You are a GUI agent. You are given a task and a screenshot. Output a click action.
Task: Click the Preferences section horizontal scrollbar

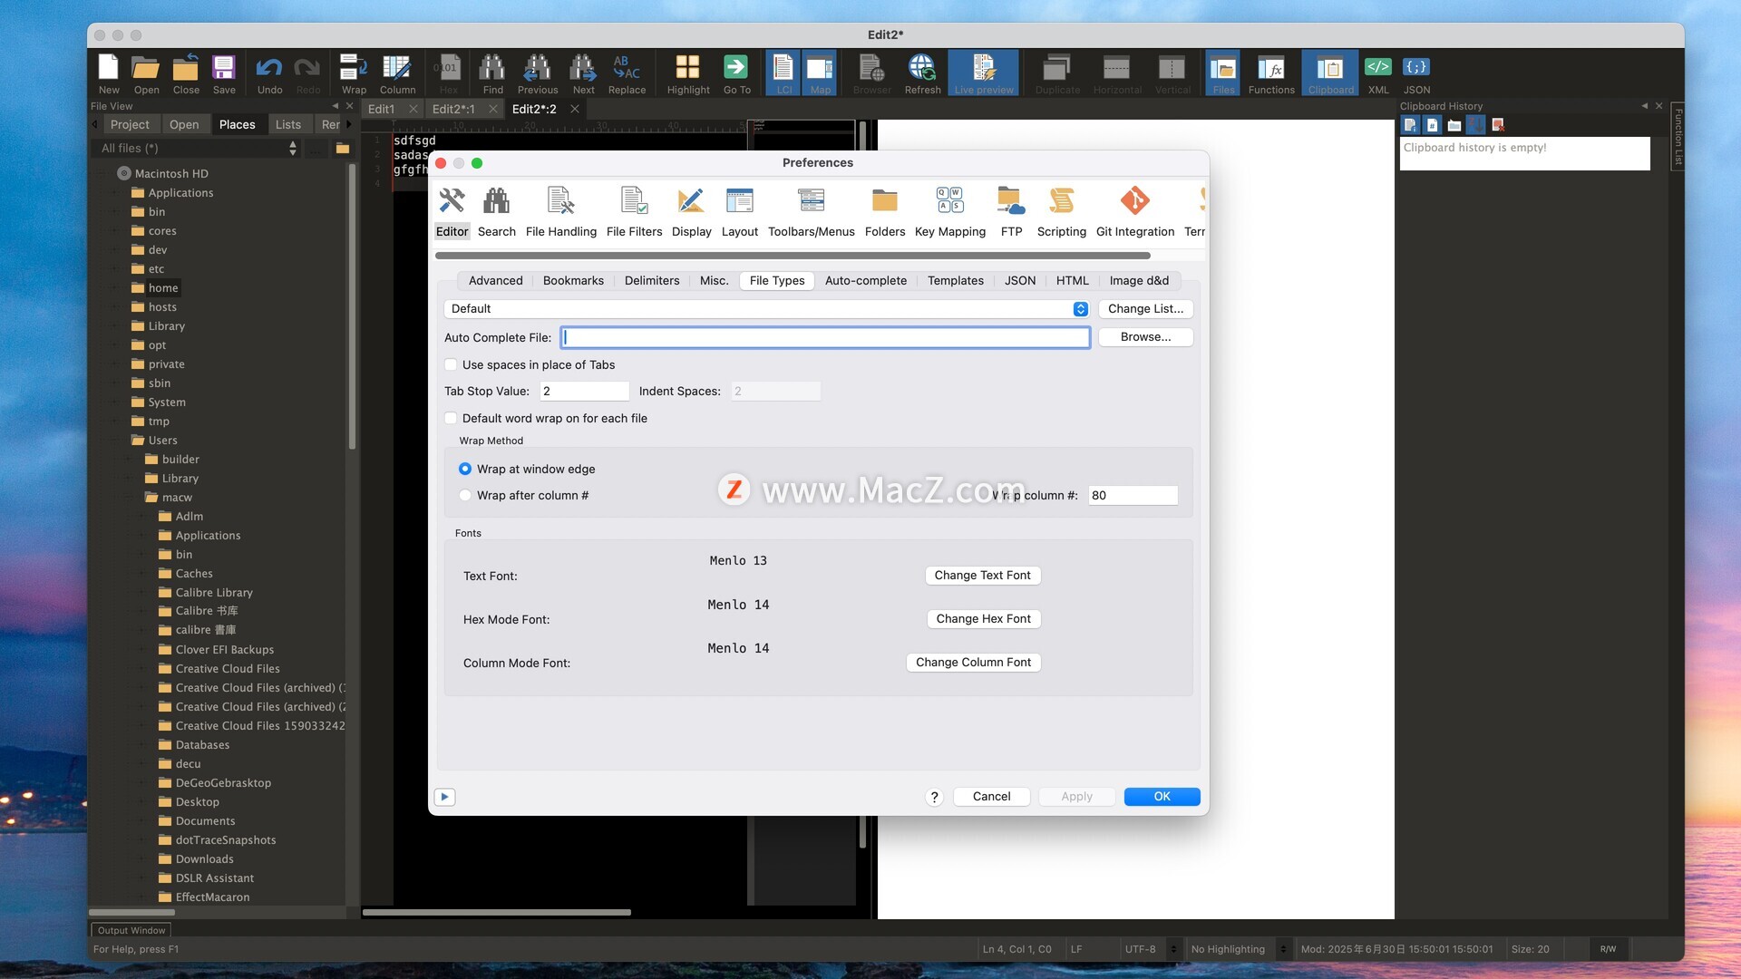pos(793,256)
